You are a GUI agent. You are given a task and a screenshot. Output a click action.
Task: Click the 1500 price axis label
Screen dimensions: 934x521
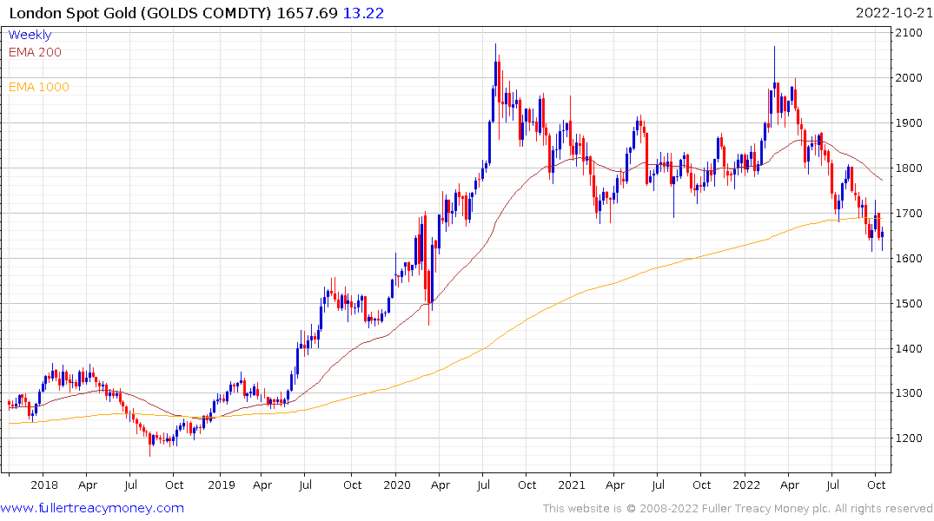(909, 303)
